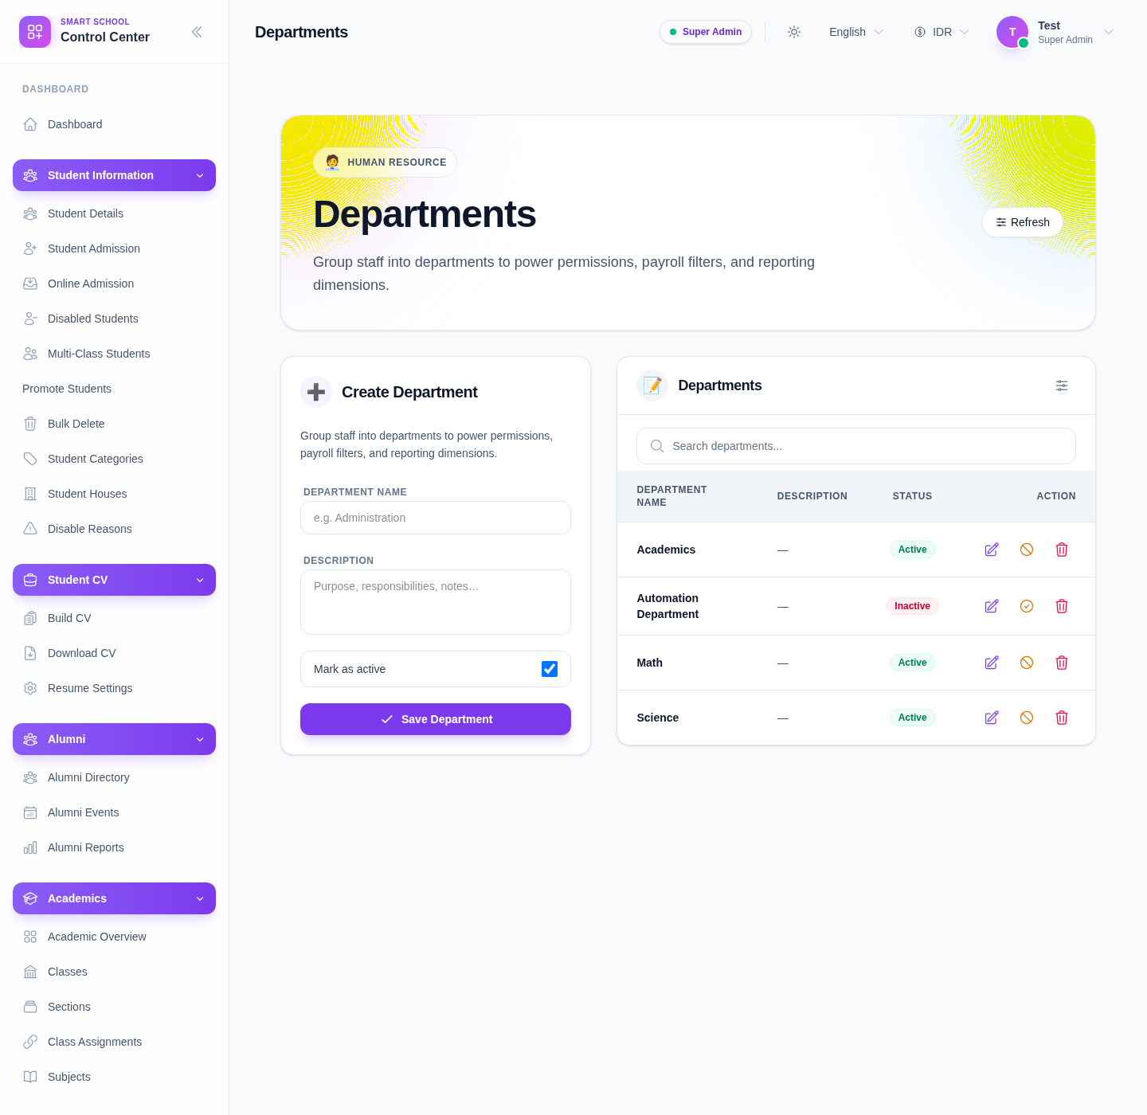1147x1115 pixels.
Task: Click the Refresh button
Action: (x=1022, y=222)
